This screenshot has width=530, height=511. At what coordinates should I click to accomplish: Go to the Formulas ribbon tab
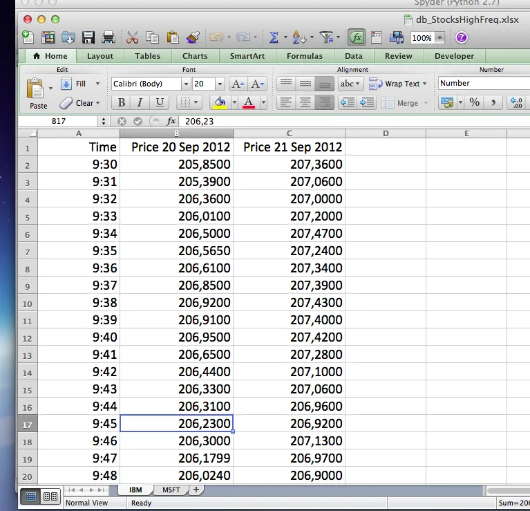pos(305,56)
